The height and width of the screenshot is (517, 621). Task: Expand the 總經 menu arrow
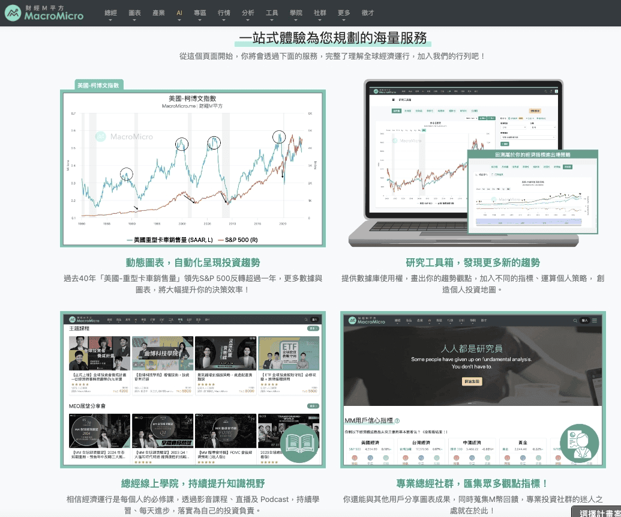[110, 20]
